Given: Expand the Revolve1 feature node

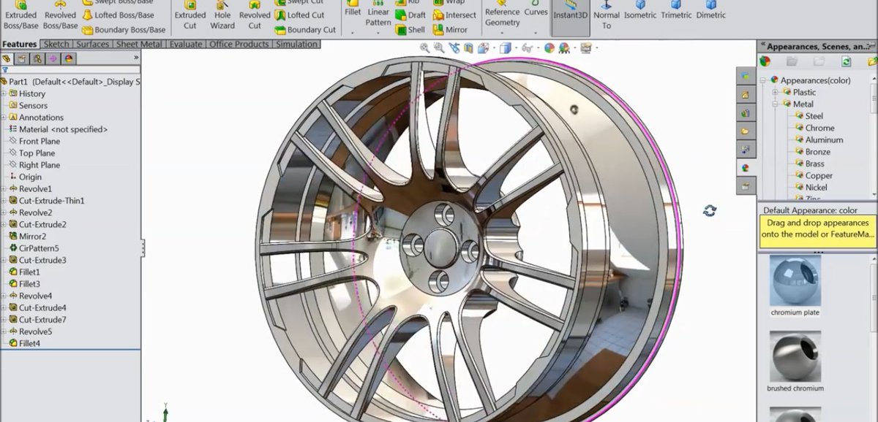Looking at the screenshot, I should click(x=4, y=189).
